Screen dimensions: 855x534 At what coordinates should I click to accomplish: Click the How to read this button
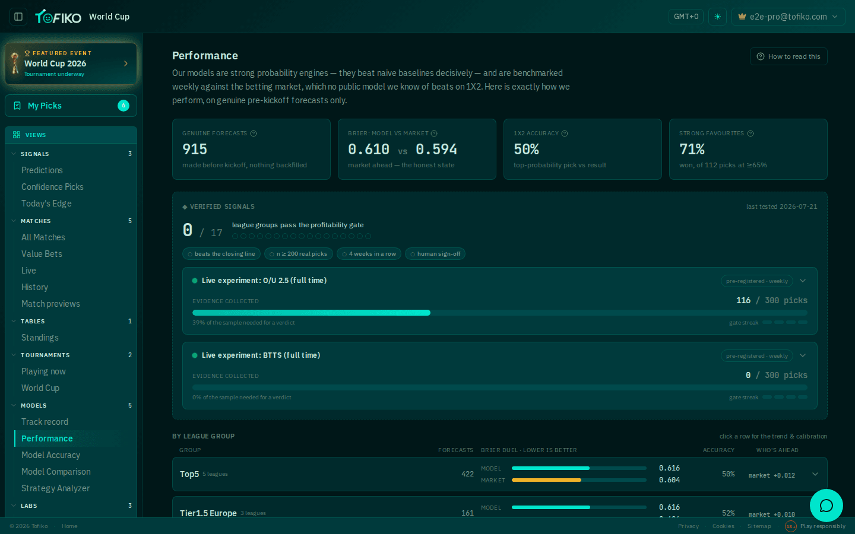[788, 56]
